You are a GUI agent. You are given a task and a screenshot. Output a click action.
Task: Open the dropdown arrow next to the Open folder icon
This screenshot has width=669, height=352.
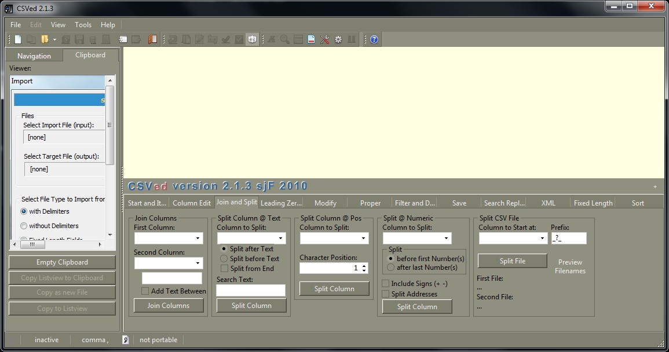[x=54, y=40]
